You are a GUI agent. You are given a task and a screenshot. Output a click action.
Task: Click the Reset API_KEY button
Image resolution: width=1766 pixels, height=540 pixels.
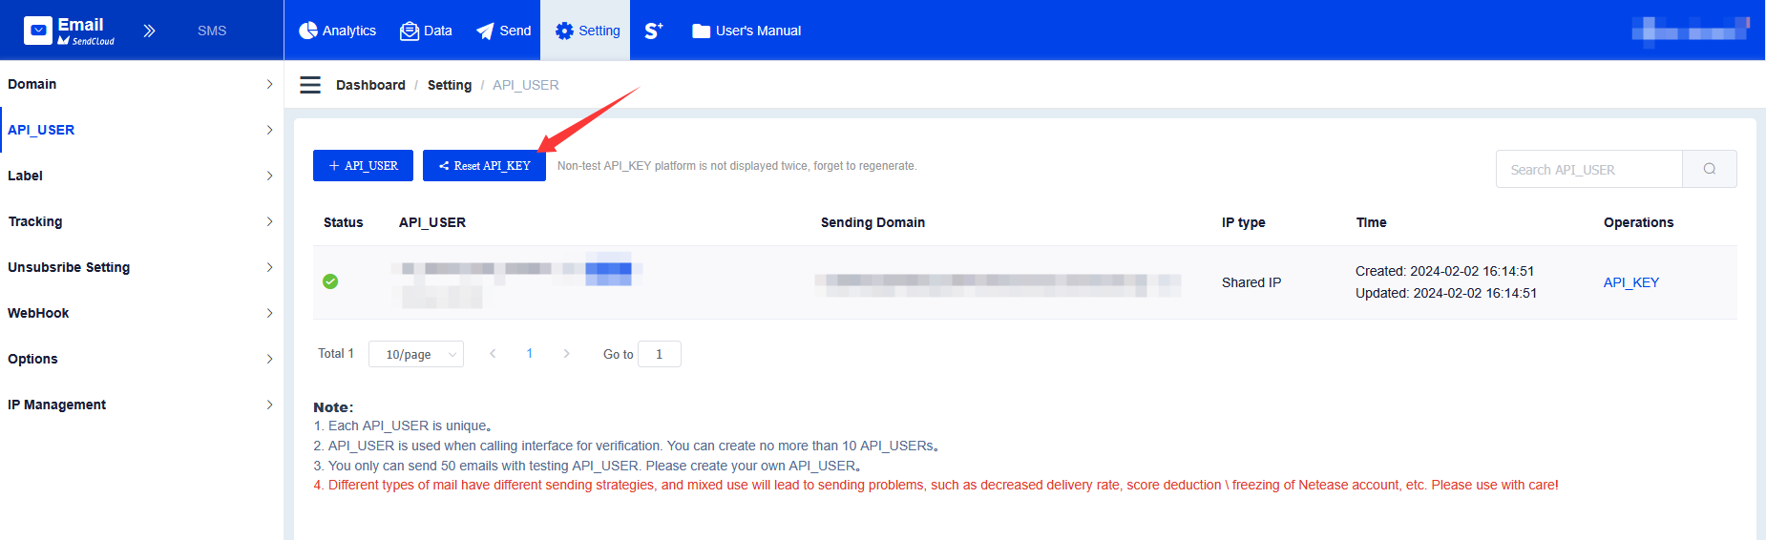484,165
